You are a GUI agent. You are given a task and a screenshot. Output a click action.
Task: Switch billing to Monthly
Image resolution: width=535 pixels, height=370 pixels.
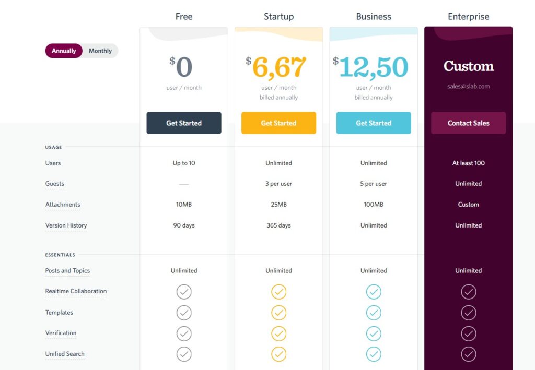coord(100,51)
